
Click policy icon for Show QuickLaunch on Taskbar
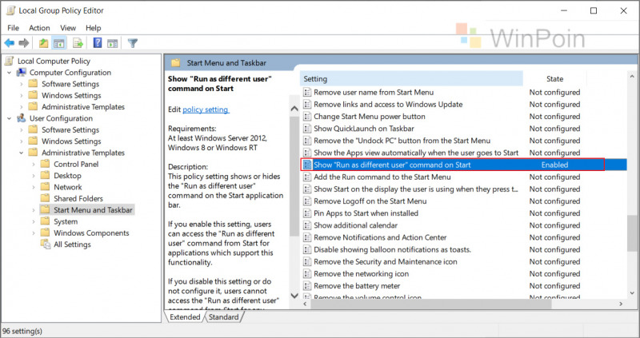(x=307, y=129)
